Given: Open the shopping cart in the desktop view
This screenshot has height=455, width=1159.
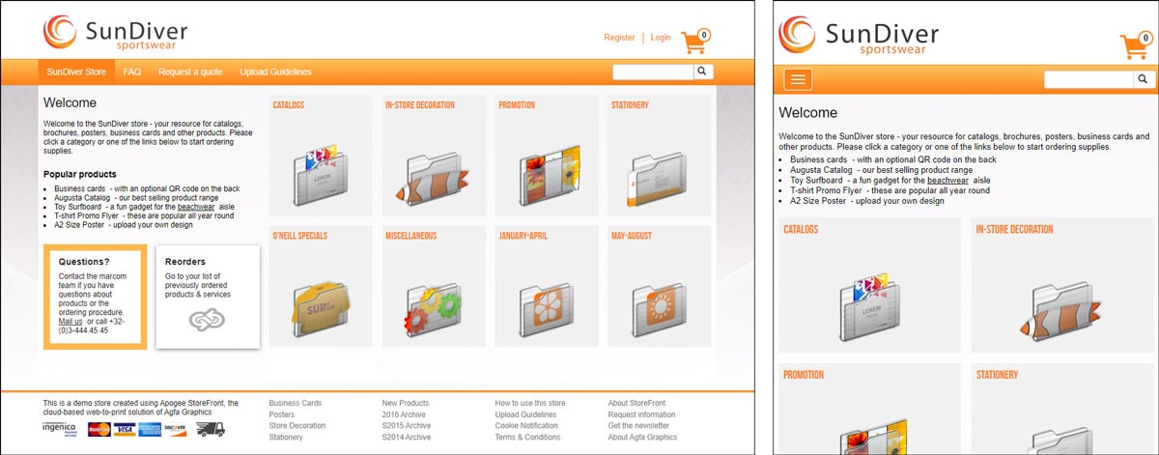Looking at the screenshot, I should coord(695,42).
